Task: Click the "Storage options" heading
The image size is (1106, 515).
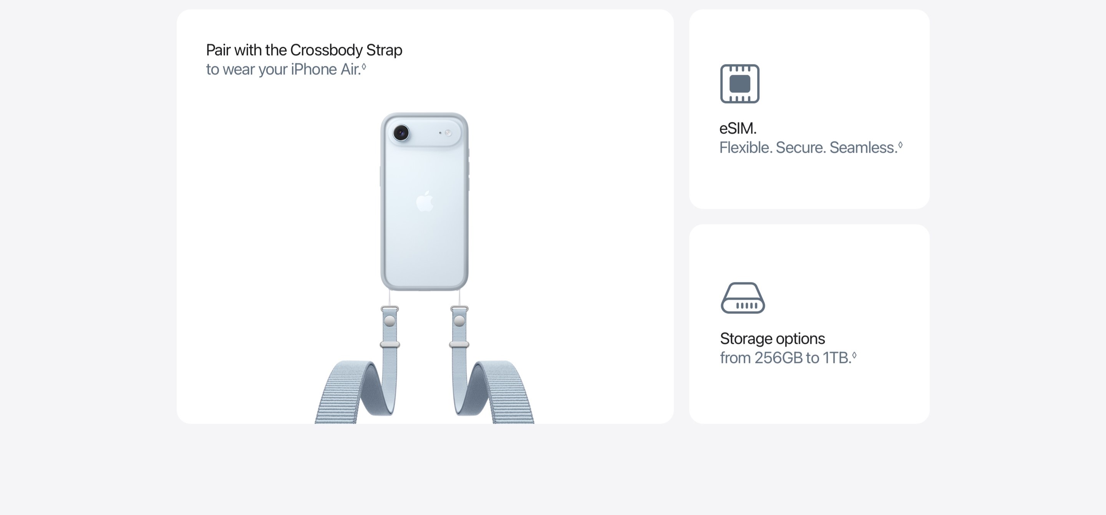Action: pyautogui.click(x=773, y=339)
